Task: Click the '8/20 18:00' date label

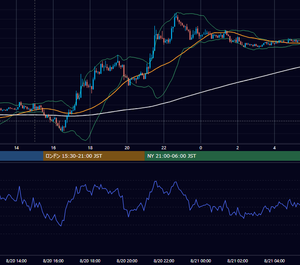Action: pos(90,261)
